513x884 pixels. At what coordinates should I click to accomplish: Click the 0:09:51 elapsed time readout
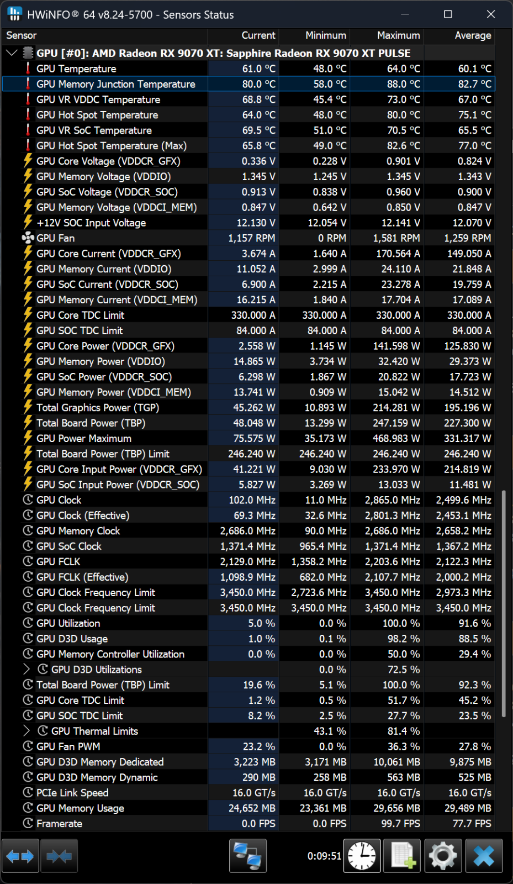click(x=324, y=856)
